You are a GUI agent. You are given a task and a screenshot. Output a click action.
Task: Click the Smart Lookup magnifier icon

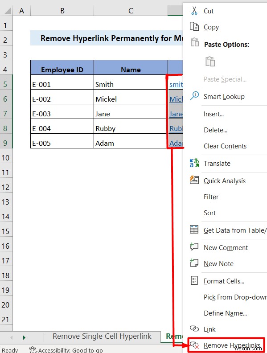[194, 96]
